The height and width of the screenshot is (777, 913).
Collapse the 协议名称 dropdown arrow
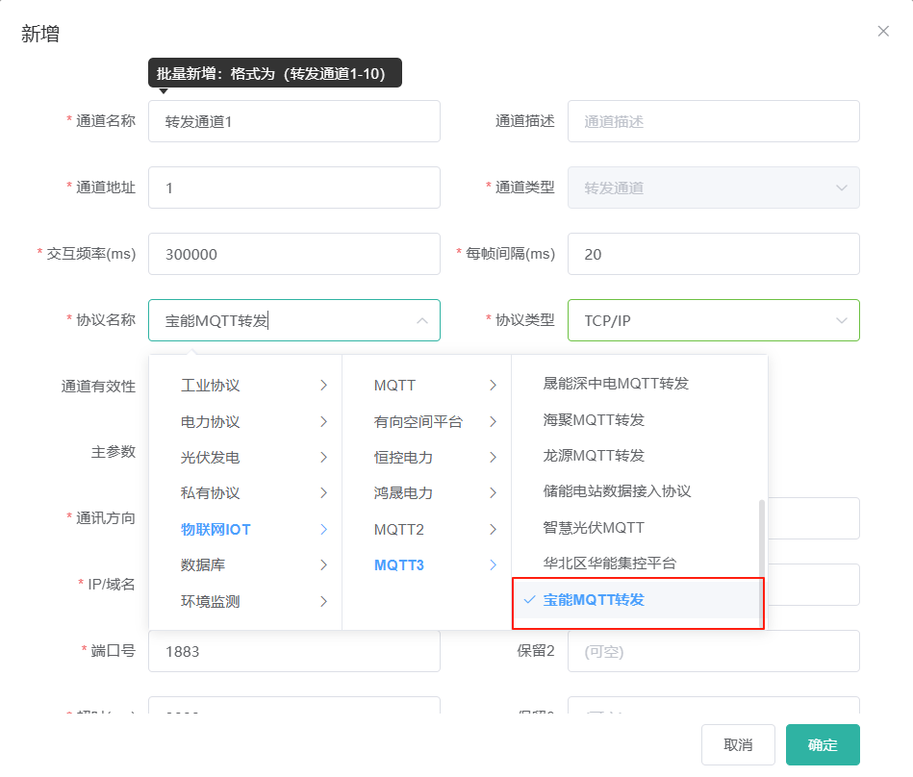point(421,321)
